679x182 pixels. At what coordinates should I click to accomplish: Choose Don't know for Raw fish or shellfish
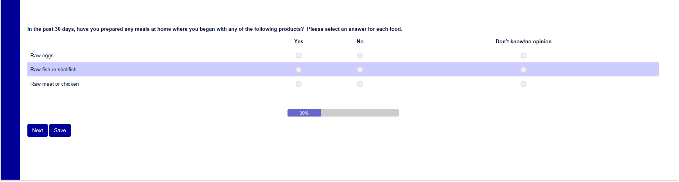tap(523, 70)
